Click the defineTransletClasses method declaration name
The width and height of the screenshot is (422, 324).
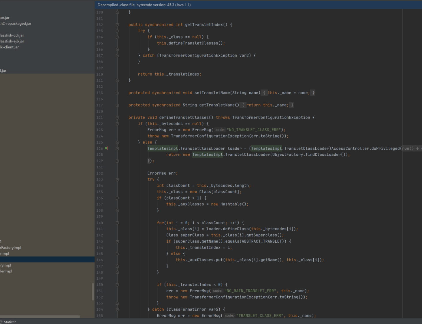pyautogui.click(x=184, y=118)
